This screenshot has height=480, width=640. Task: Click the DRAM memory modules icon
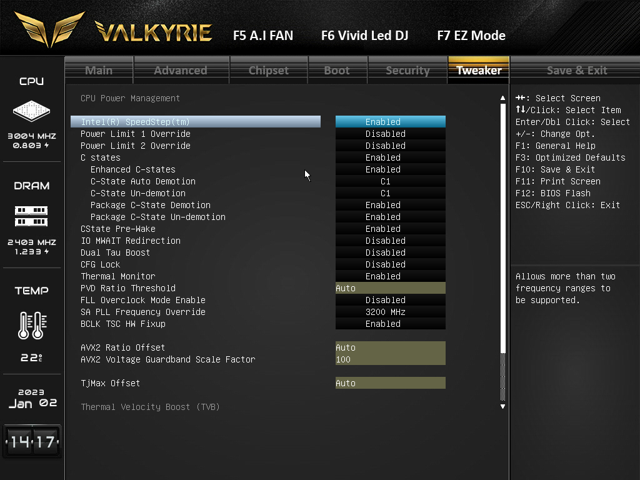pyautogui.click(x=31, y=216)
